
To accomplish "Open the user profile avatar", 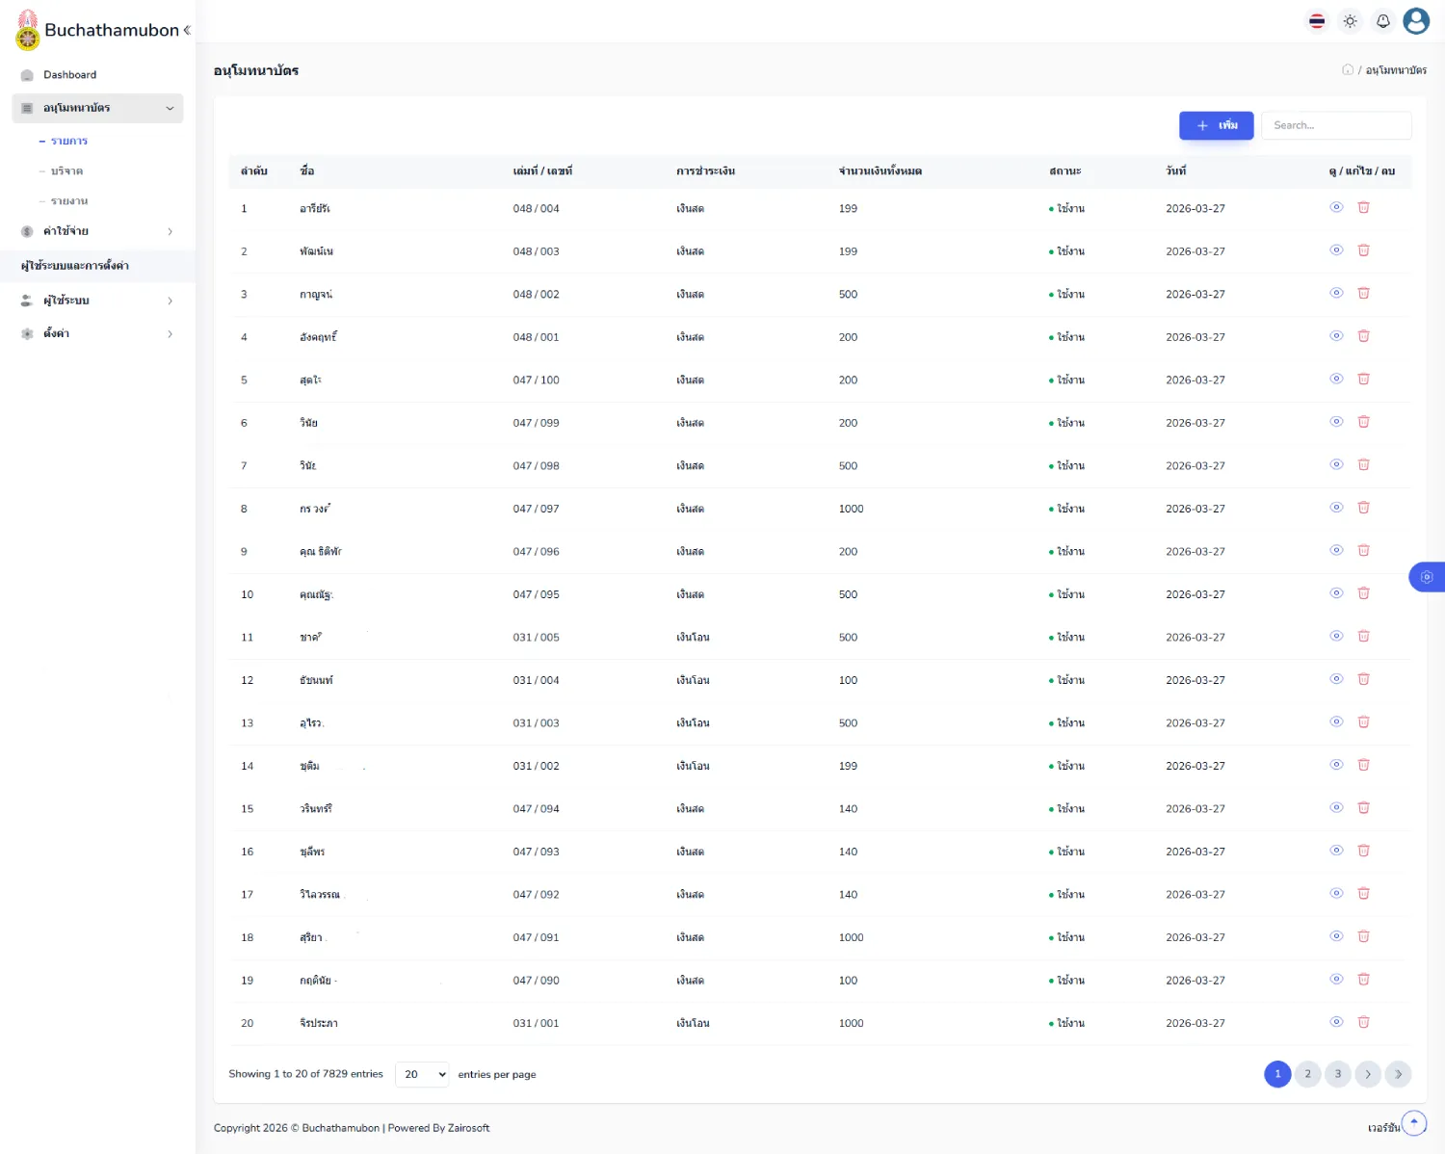I will point(1416,21).
